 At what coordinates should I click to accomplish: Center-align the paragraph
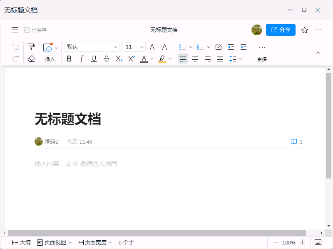click(x=195, y=59)
